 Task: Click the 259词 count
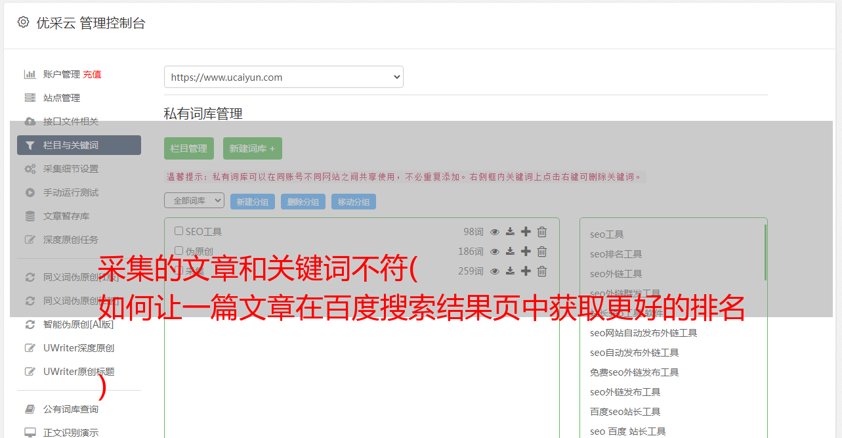click(x=471, y=271)
